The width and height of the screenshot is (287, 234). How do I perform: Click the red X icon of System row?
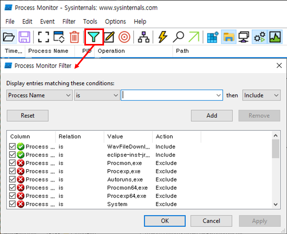coord(21,204)
